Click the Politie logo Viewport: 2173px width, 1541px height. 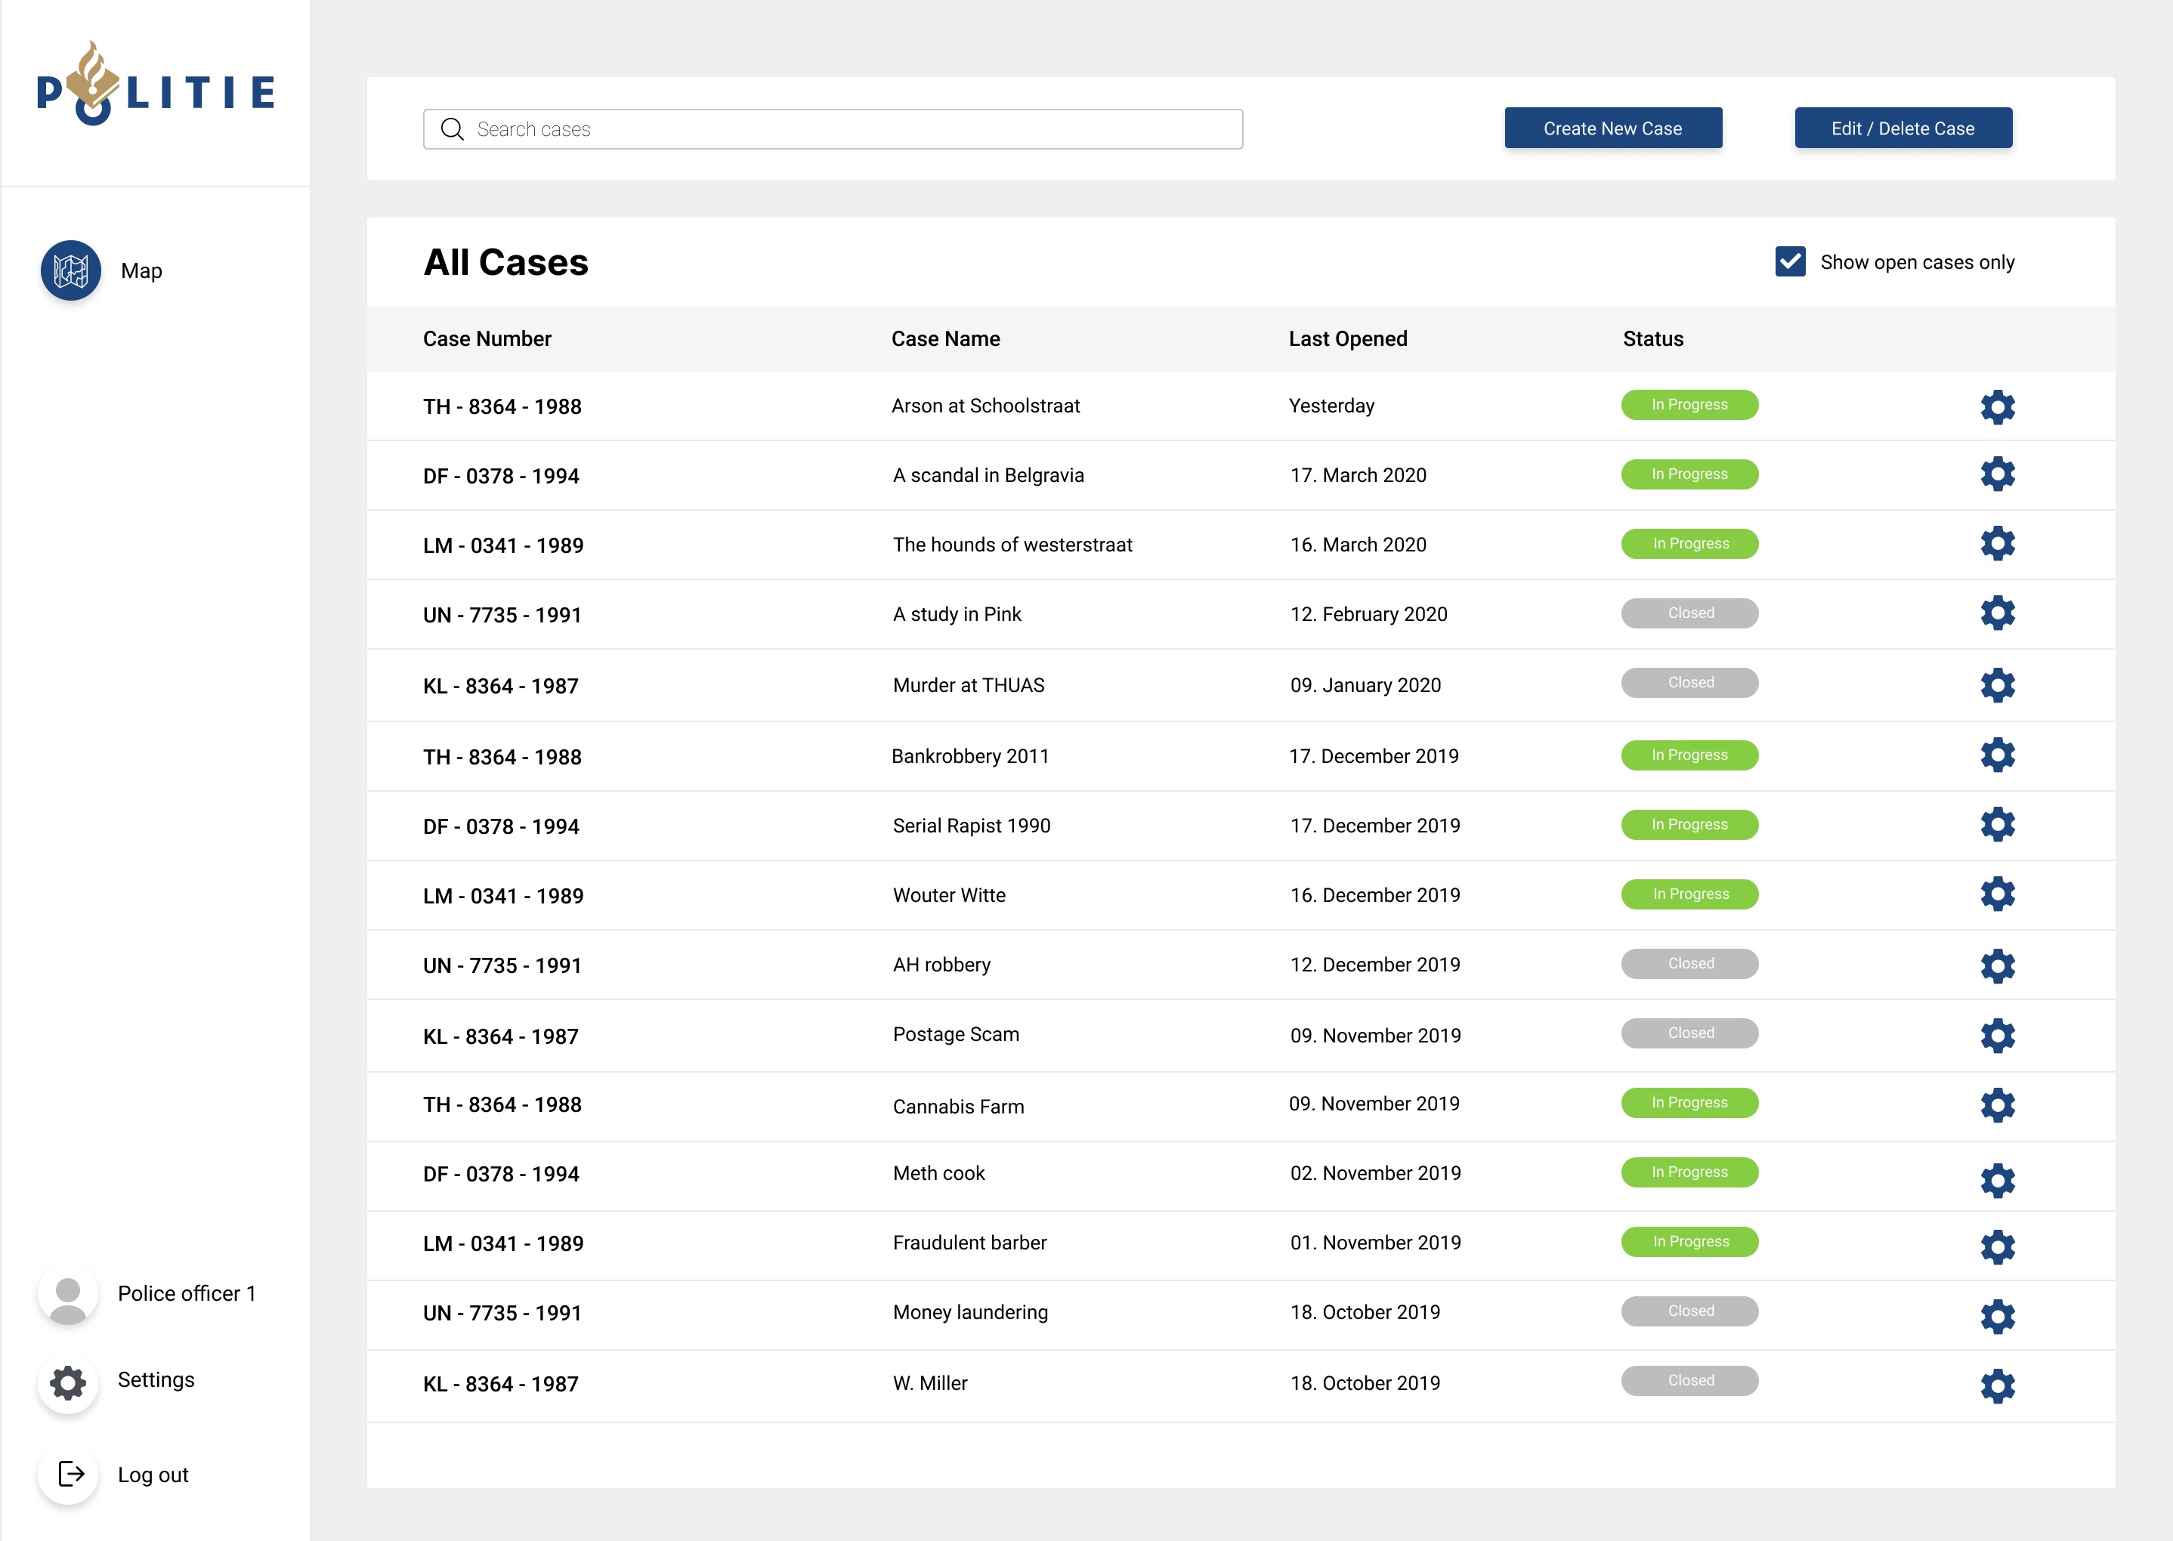[x=155, y=86]
